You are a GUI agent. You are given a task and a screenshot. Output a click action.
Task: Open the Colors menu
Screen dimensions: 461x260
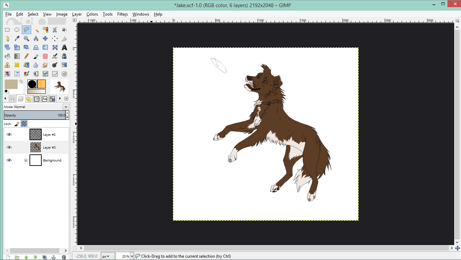92,14
